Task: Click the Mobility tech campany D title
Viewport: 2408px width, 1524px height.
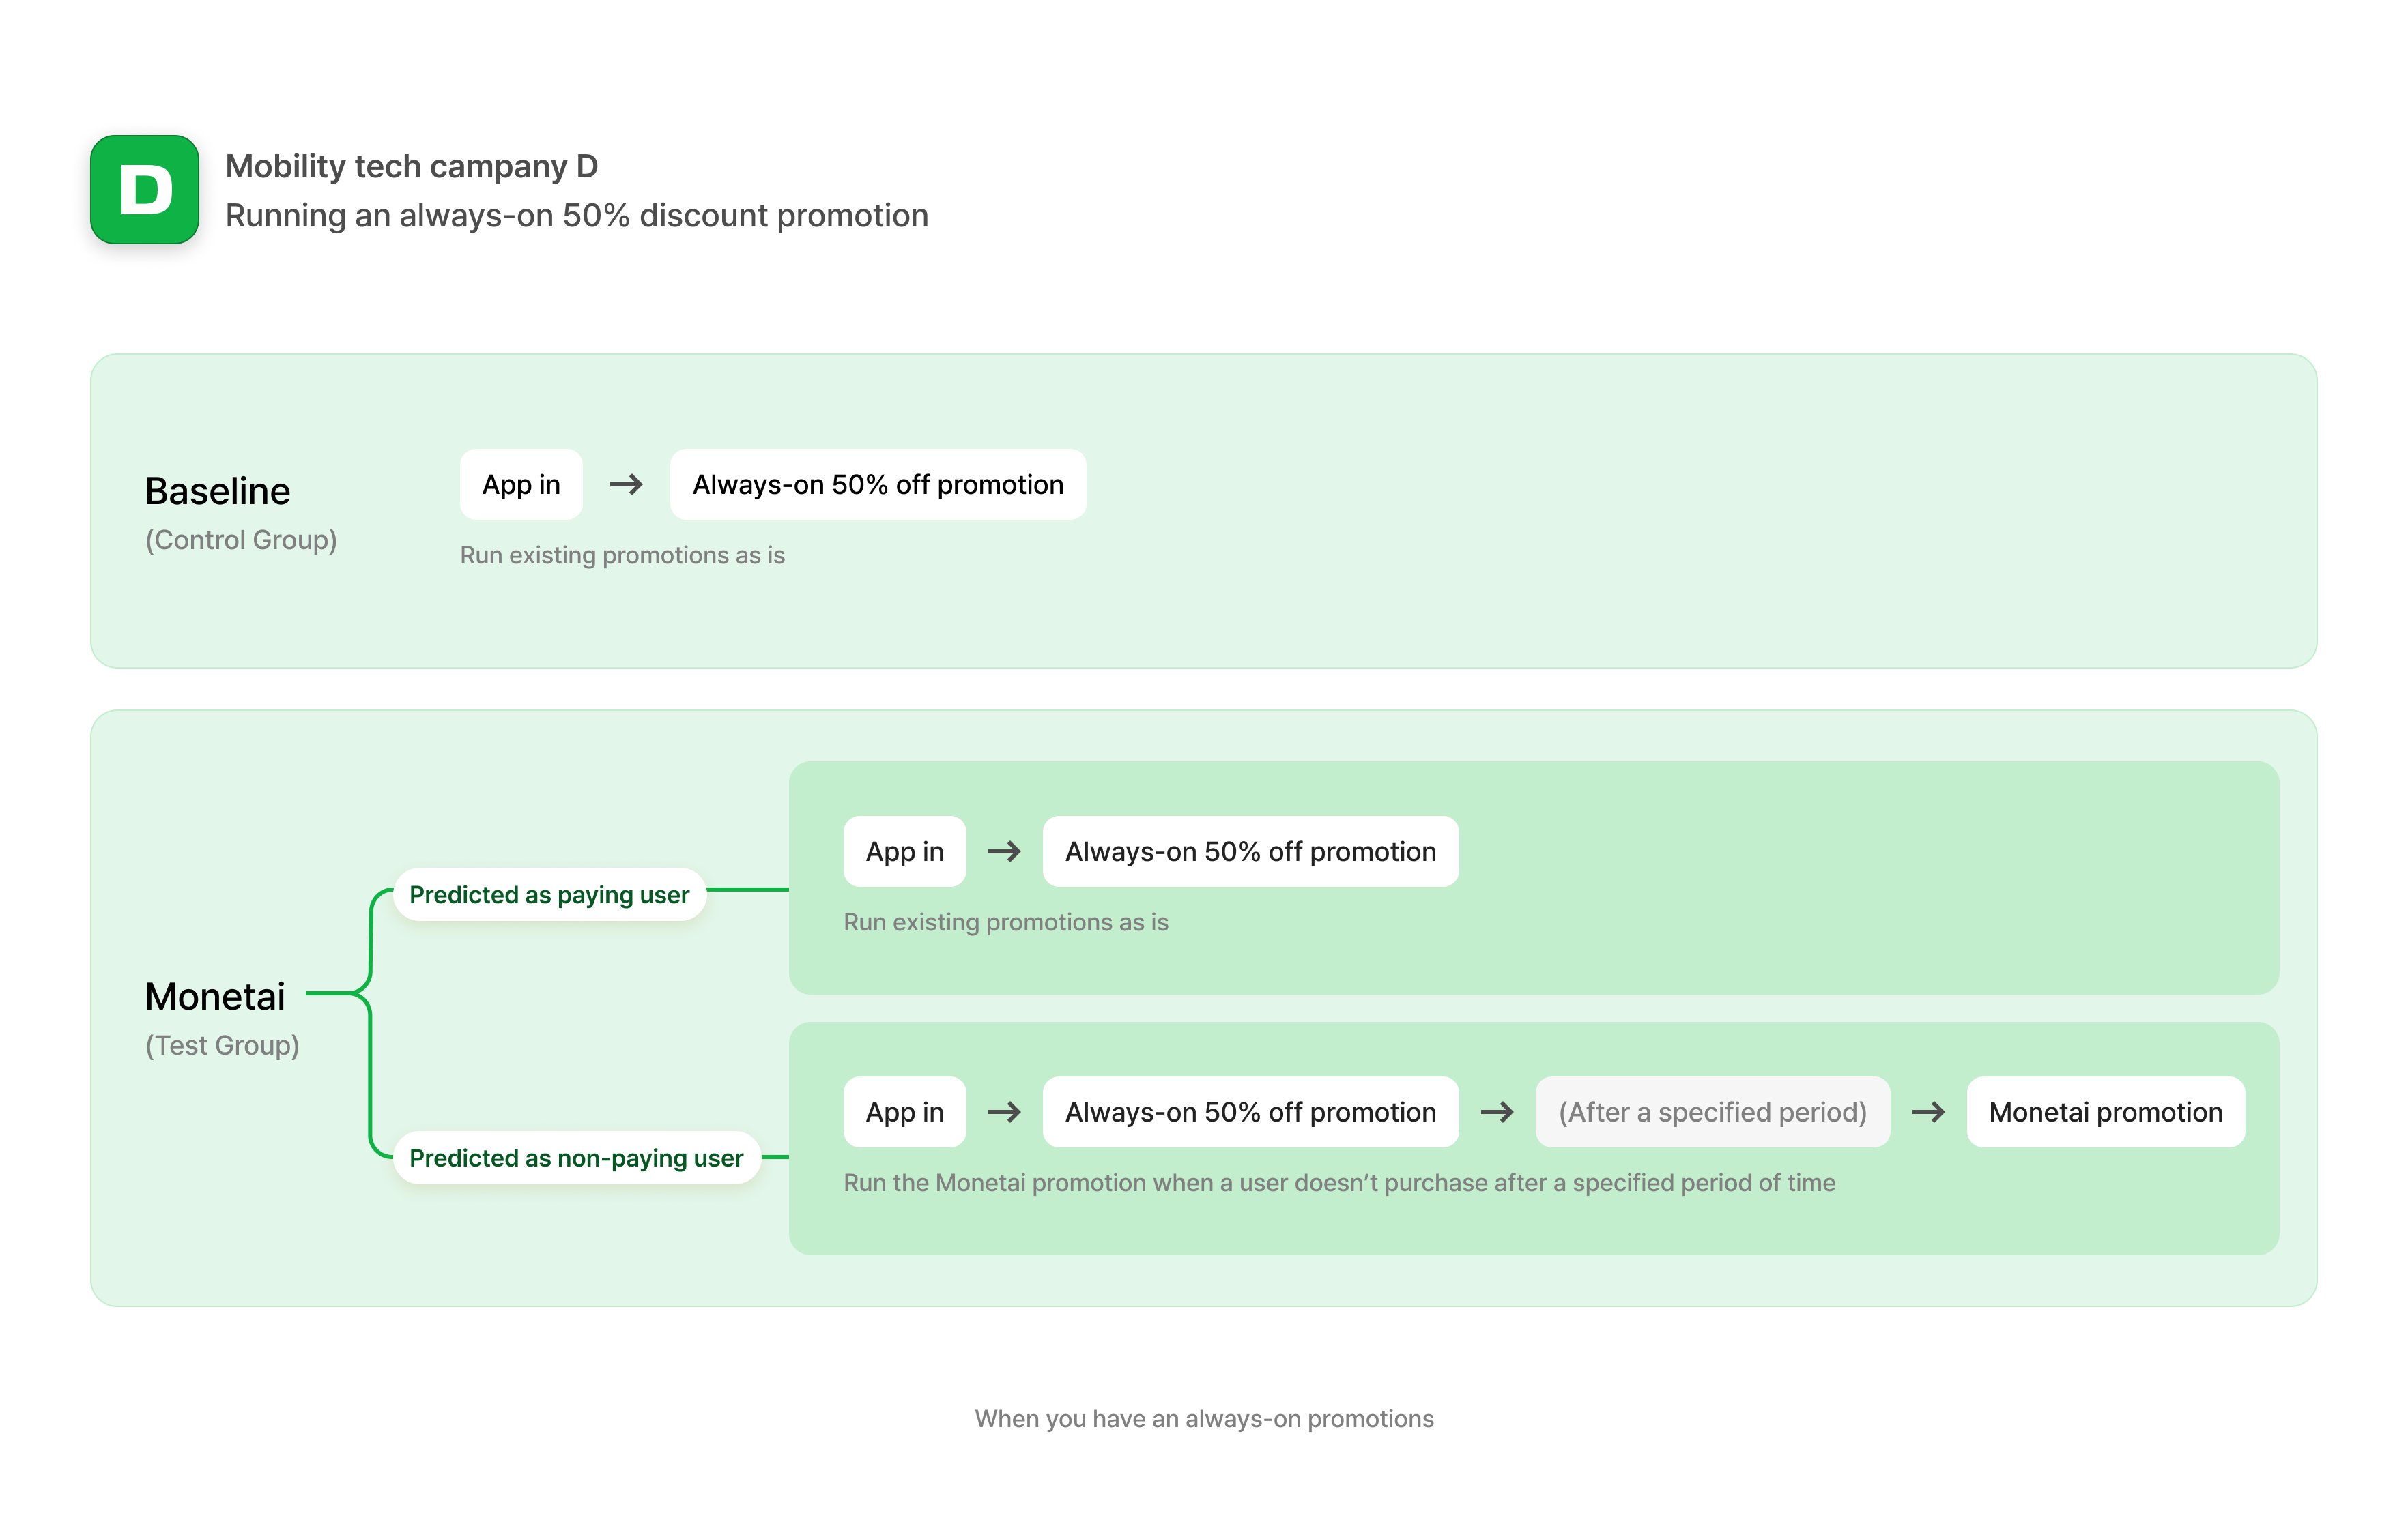Action: click(x=411, y=166)
